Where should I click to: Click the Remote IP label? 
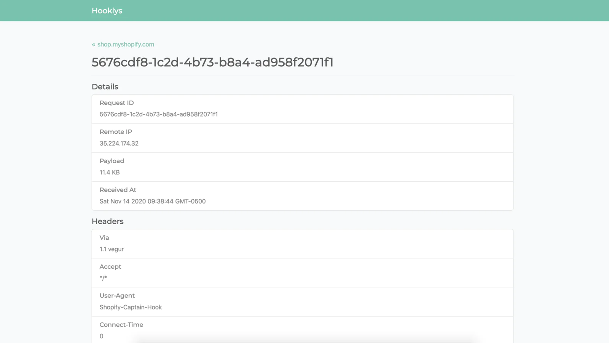(116, 132)
